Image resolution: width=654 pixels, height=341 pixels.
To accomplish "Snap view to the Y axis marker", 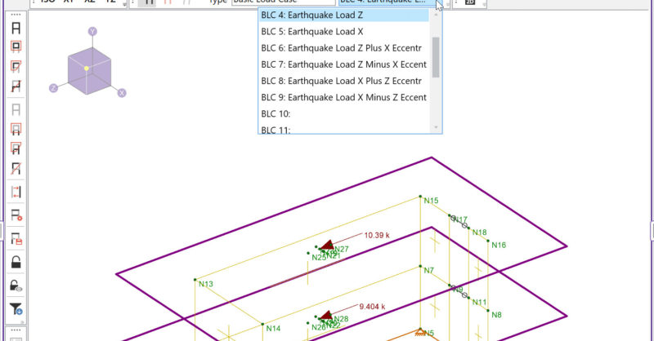I will (x=92, y=31).
